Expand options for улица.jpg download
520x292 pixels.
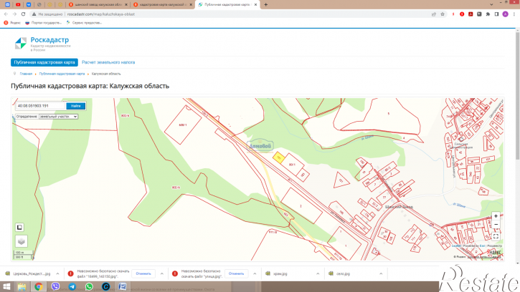click(255, 274)
